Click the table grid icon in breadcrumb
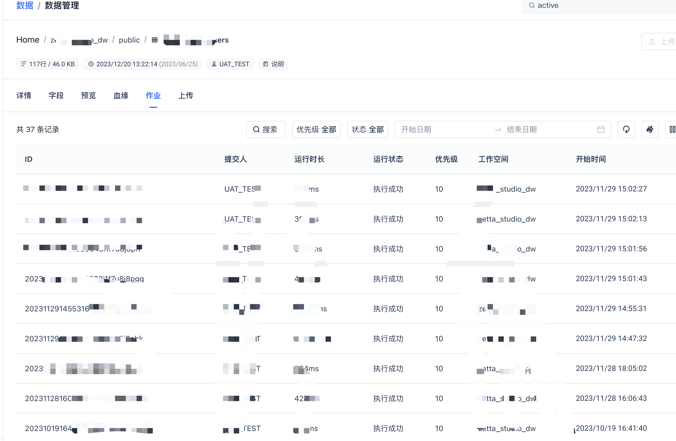The width and height of the screenshot is (676, 441). tap(154, 40)
